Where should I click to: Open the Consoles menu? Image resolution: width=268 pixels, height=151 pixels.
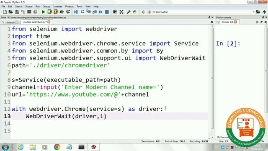tap(57, 7)
